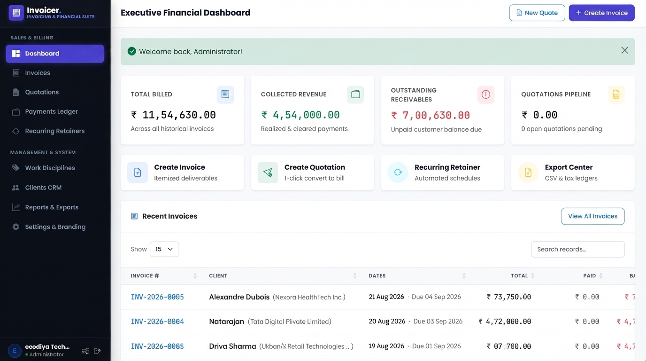The height and width of the screenshot is (361, 646).
Task: Open the invoice link in the Driva Sharma row
Action: coord(157,346)
